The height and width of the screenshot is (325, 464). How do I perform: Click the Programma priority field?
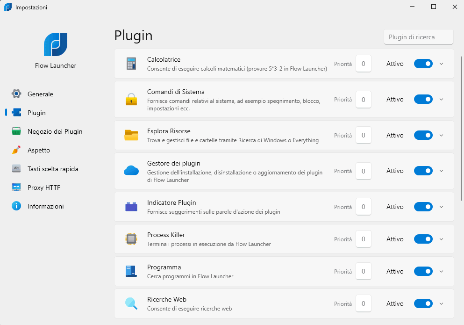pos(364,271)
